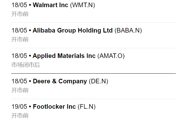Open the Alibaba Group Holding Ltd link
The width and height of the screenshot is (179, 123).
tap(73, 31)
